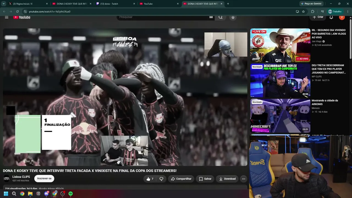Go to the YouTube home logo

click(22, 17)
